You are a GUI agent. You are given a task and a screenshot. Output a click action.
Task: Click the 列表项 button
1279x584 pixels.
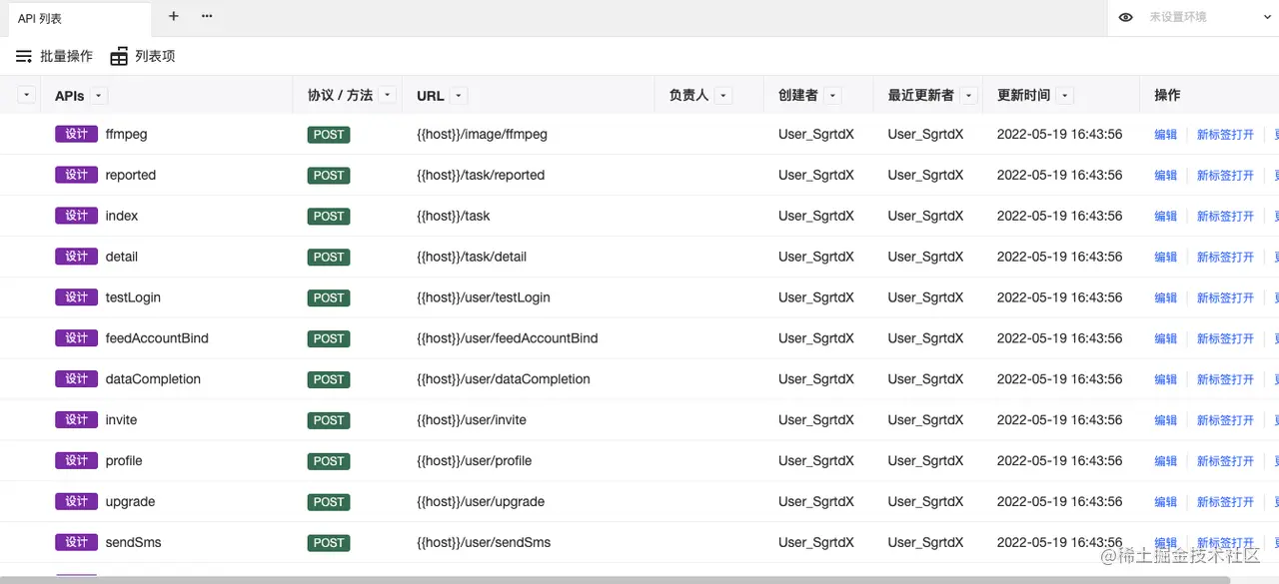(x=143, y=57)
